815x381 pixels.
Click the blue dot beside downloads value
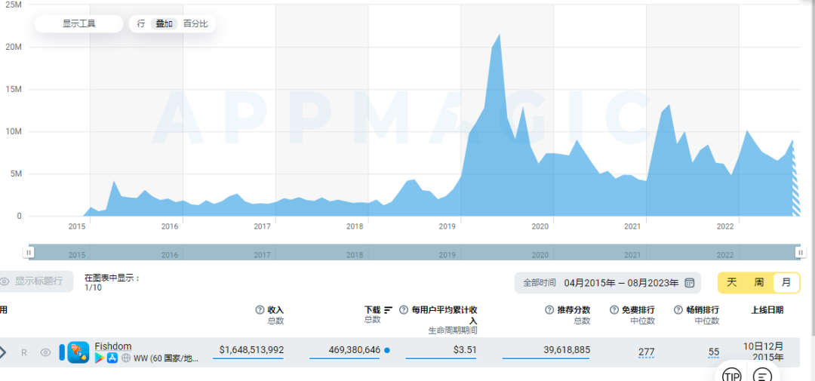pyautogui.click(x=386, y=350)
